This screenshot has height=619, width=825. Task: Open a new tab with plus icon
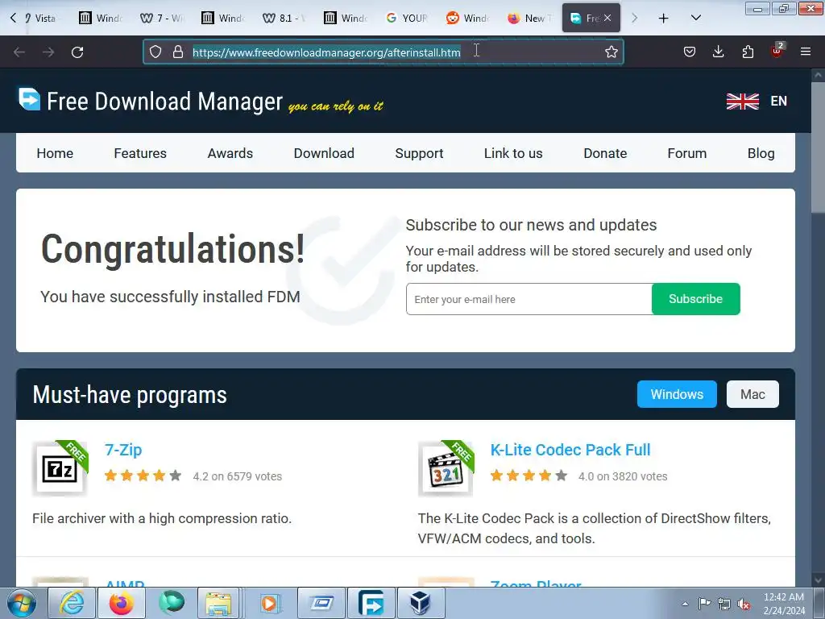pos(664,19)
